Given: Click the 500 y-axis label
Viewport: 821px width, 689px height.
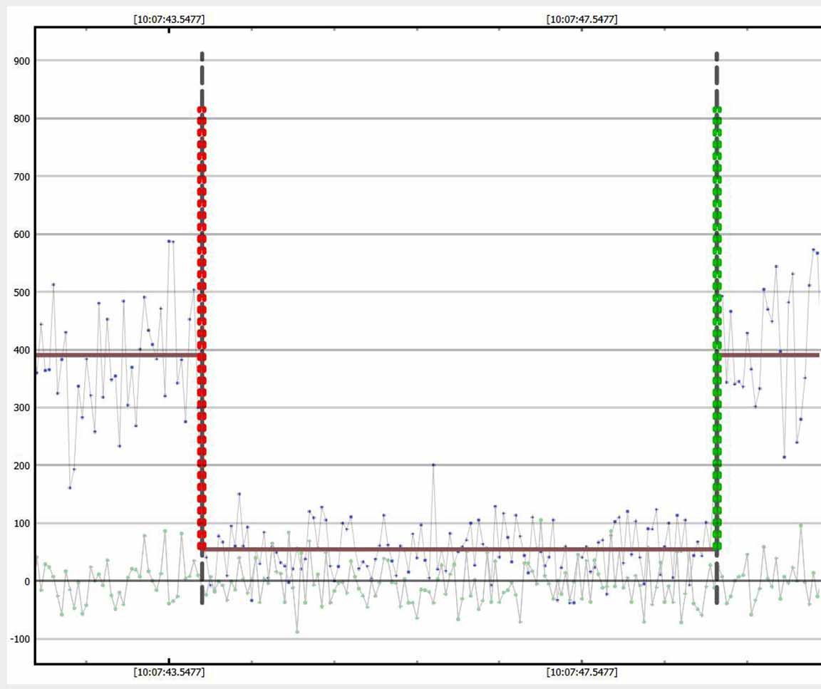Looking at the screenshot, I should [x=22, y=293].
